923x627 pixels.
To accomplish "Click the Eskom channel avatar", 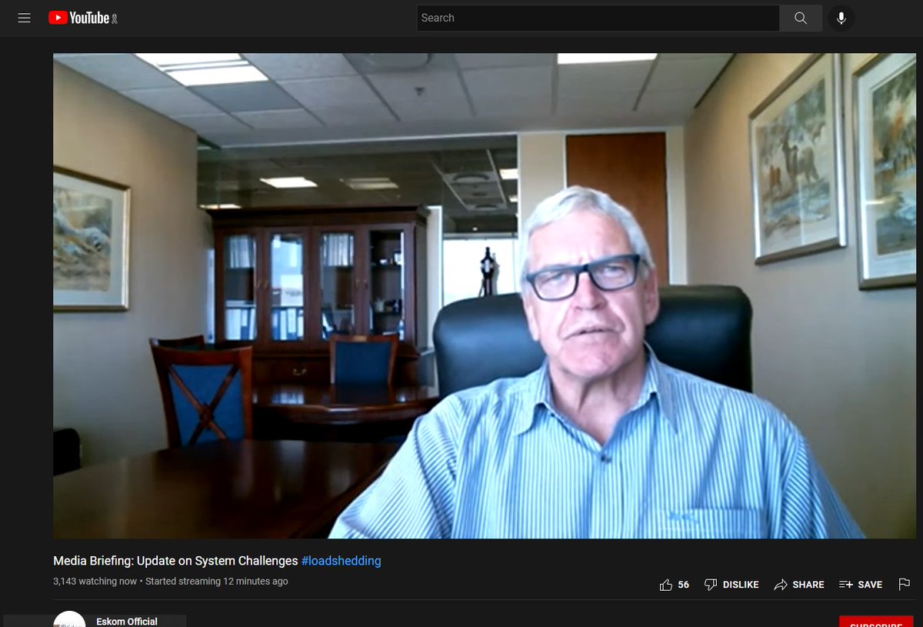I will click(69, 619).
